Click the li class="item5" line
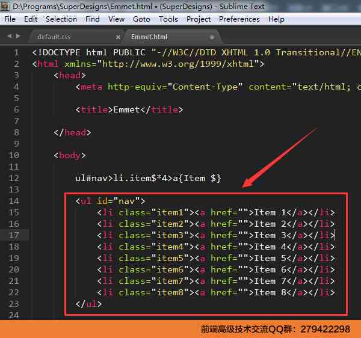Screen dimensions: 361x338 click(x=216, y=258)
